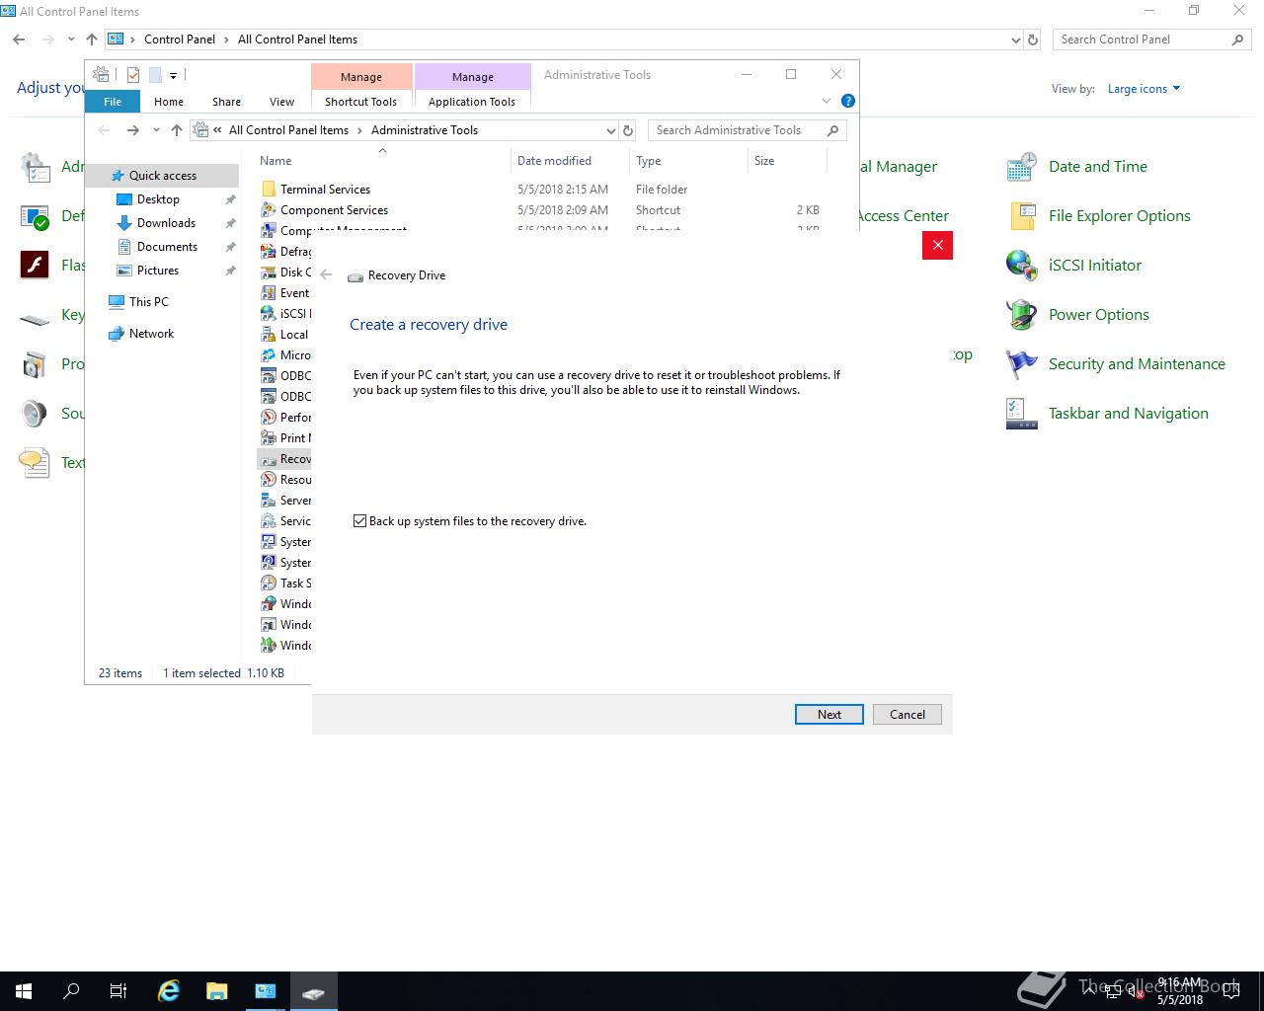This screenshot has height=1011, width=1264.
Task: Open the File menu in Administrative Tools
Action: click(113, 102)
